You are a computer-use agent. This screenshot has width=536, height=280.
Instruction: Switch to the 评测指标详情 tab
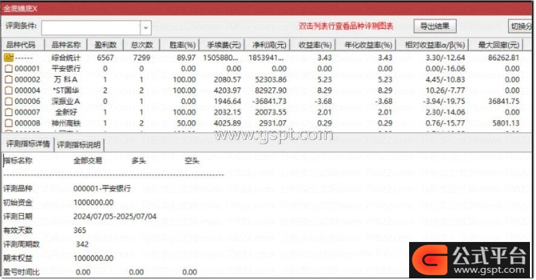click(28, 144)
